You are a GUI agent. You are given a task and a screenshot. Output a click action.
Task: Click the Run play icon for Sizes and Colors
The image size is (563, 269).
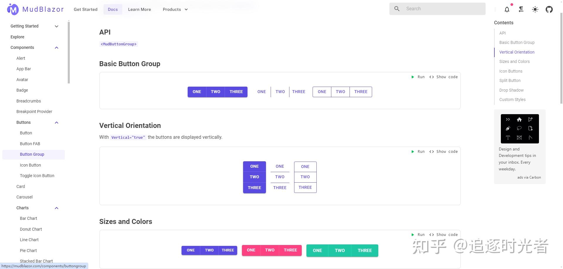pos(413,235)
